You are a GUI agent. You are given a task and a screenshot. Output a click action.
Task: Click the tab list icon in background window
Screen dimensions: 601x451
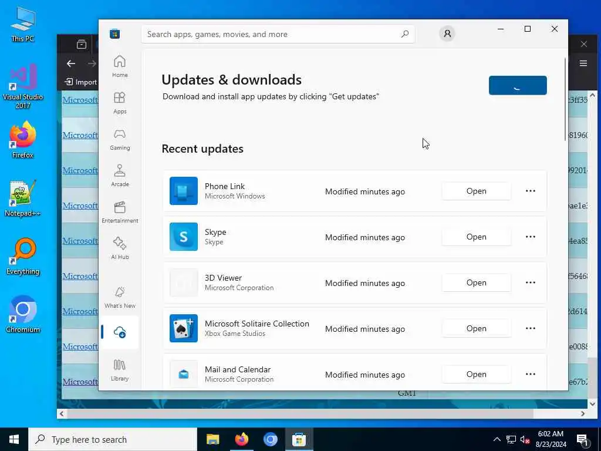[x=81, y=44]
